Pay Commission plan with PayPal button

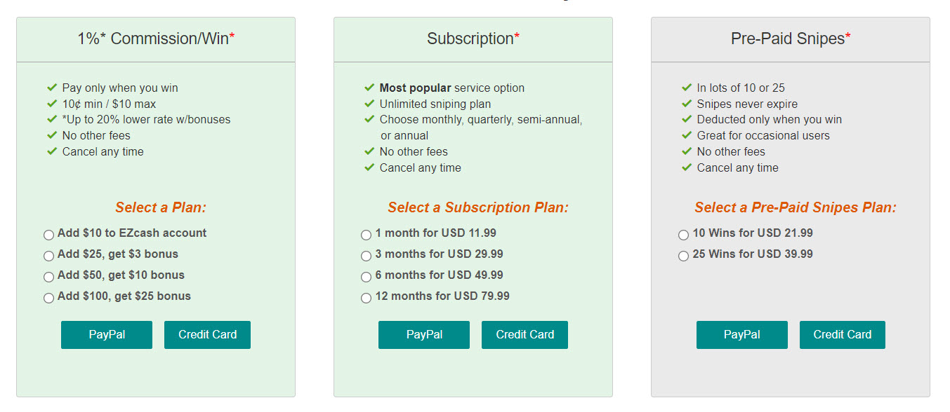107,335
